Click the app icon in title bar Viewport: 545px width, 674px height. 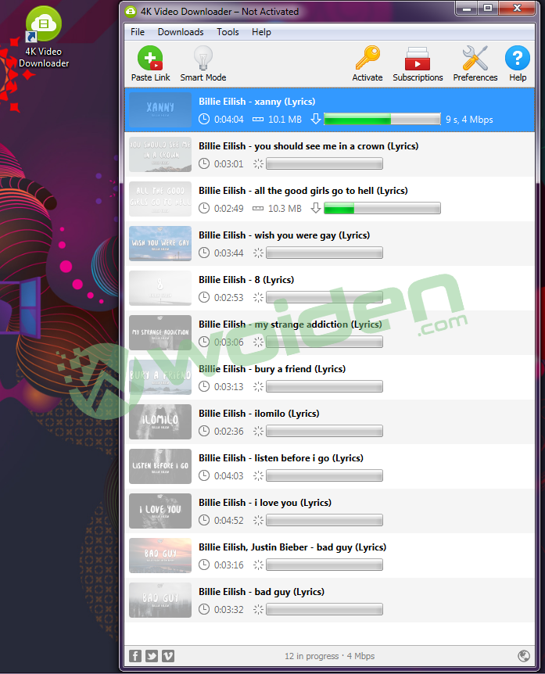pos(131,11)
